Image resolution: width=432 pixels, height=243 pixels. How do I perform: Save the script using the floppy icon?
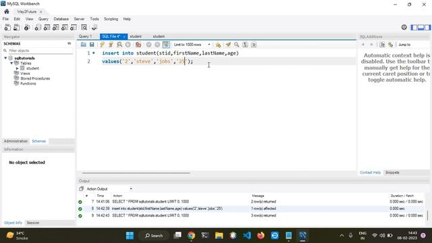point(92,45)
